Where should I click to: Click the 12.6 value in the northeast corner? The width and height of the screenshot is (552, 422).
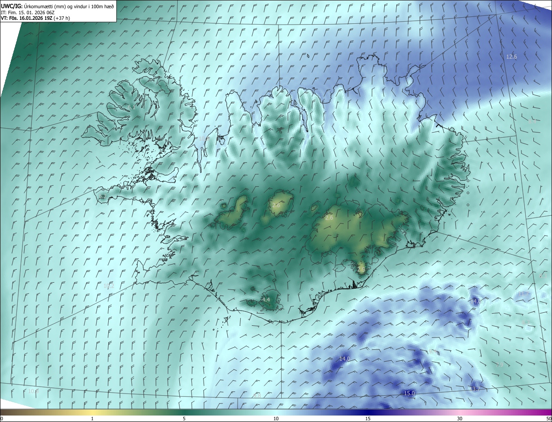tap(511, 57)
